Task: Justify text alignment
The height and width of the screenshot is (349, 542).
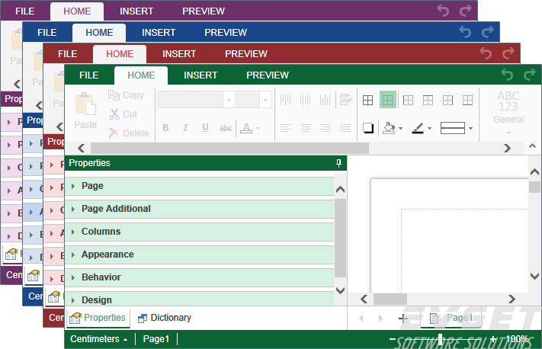Action: pyautogui.click(x=345, y=128)
